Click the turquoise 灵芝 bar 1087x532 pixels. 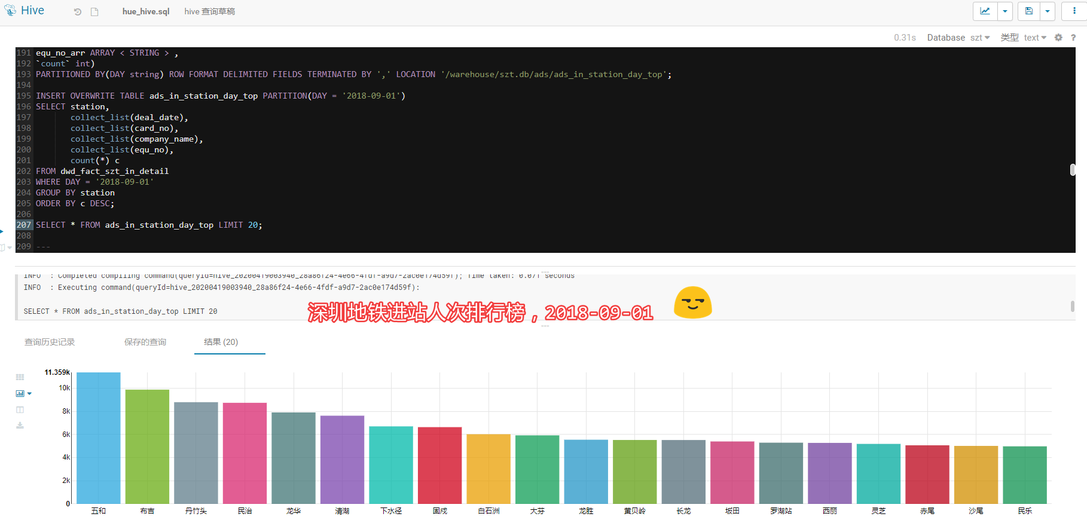(x=878, y=474)
